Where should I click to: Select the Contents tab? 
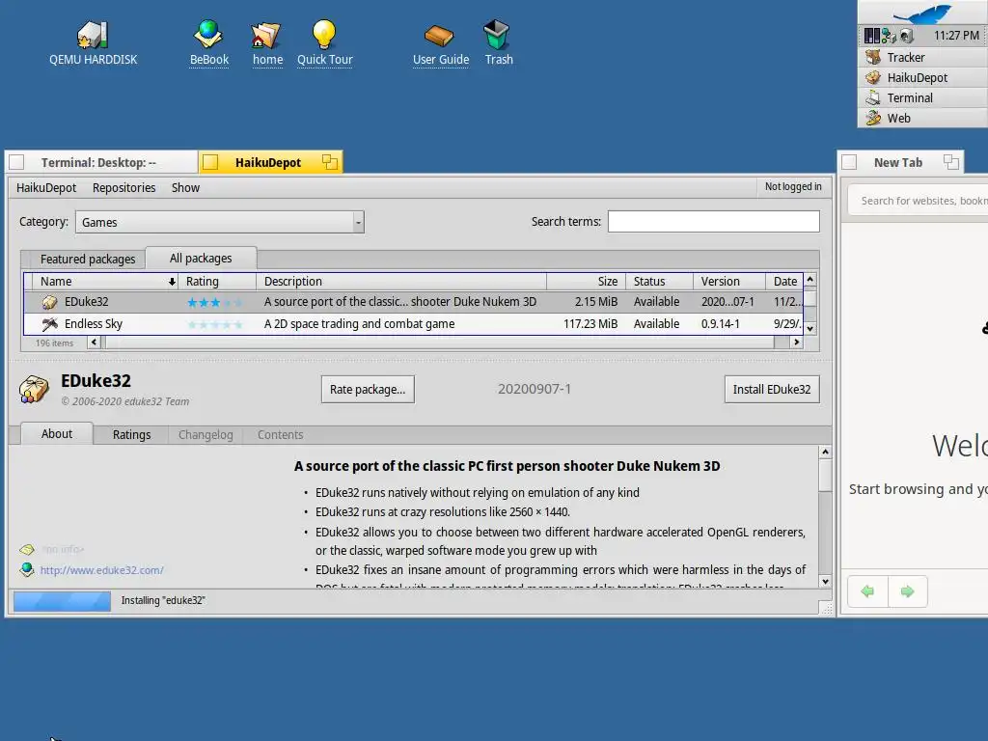[280, 435]
